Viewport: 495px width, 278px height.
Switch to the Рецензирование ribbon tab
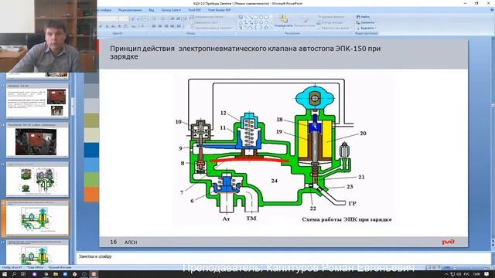click(x=130, y=10)
